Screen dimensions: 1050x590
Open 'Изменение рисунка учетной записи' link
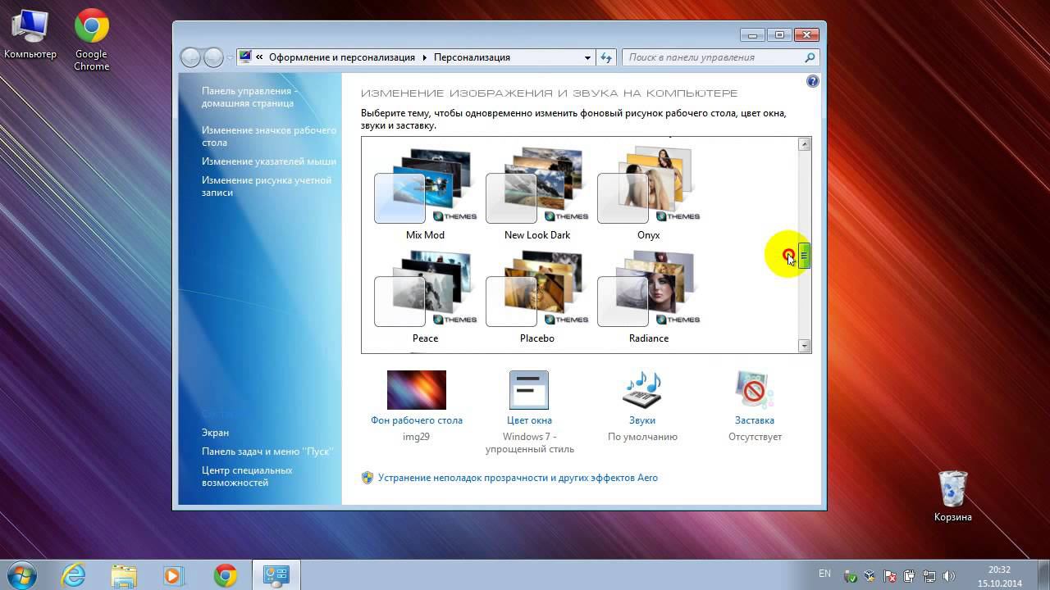point(267,186)
